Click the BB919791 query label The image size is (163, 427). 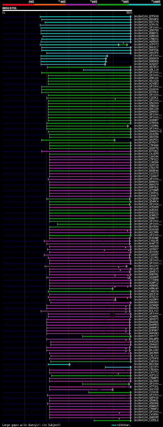10,8
